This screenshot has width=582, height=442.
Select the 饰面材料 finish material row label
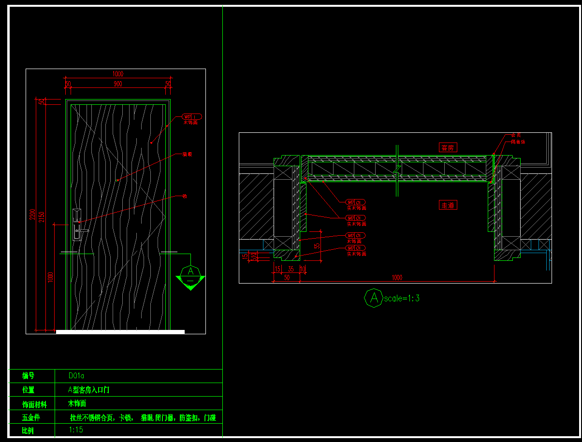point(34,404)
